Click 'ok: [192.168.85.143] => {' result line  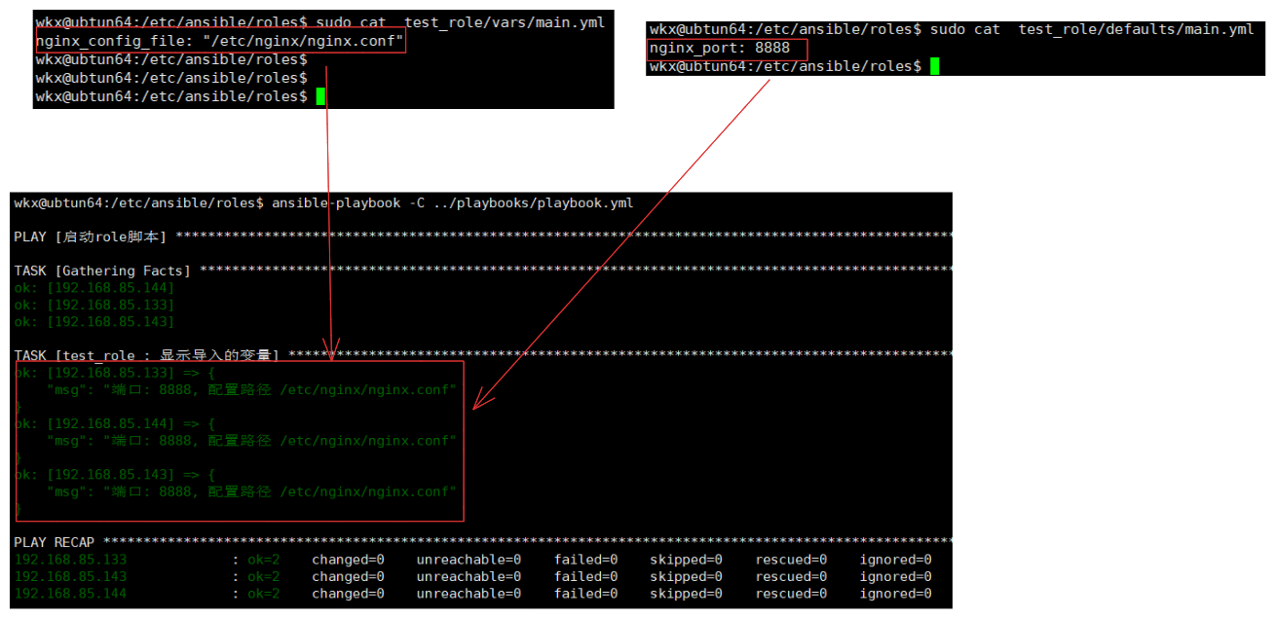click(x=115, y=475)
